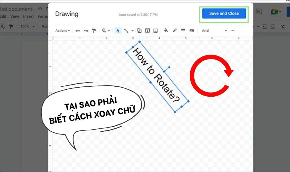
Task: Open the Insert menu in Docs
Action: pyautogui.click(x=28, y=17)
